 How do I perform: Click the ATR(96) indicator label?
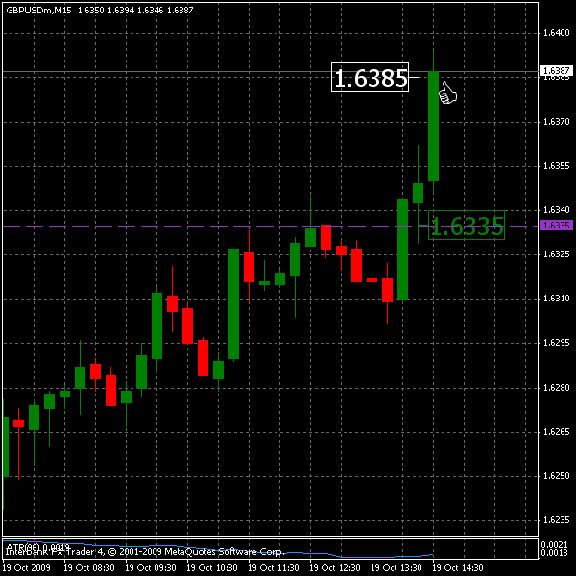click(x=37, y=547)
